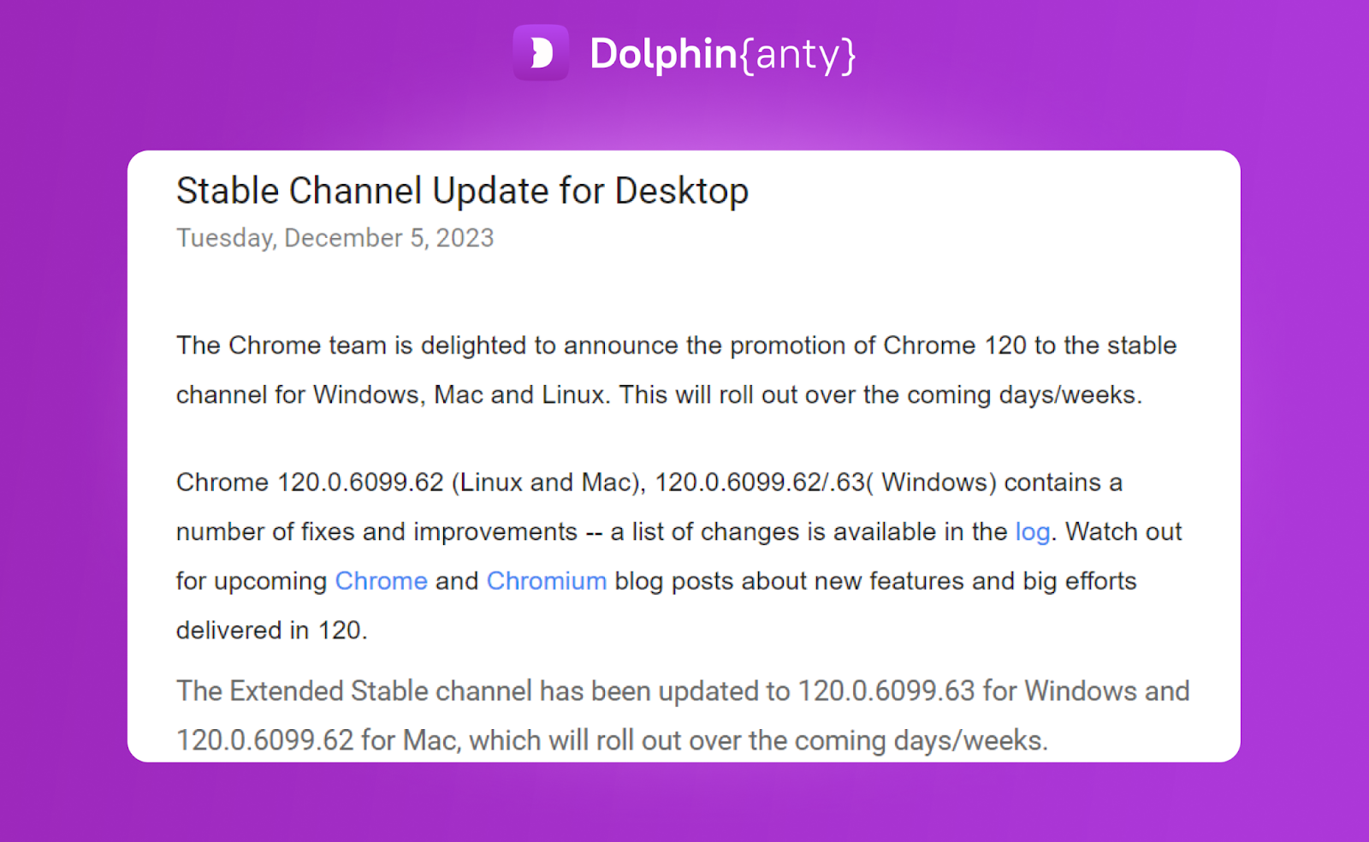Screen dimensions: 1369x842
Task: Click the Stable Channel Update for Desktop title
Action: click(x=462, y=191)
